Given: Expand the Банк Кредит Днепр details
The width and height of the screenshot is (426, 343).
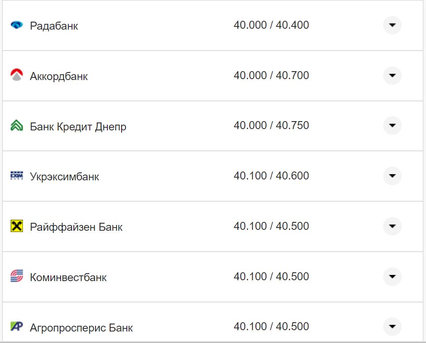Looking at the screenshot, I should [392, 126].
